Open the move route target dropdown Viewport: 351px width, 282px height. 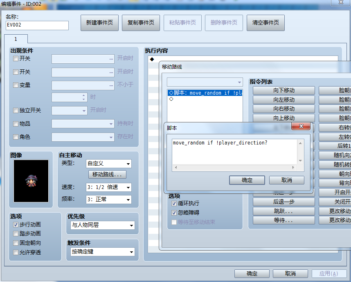205,82
